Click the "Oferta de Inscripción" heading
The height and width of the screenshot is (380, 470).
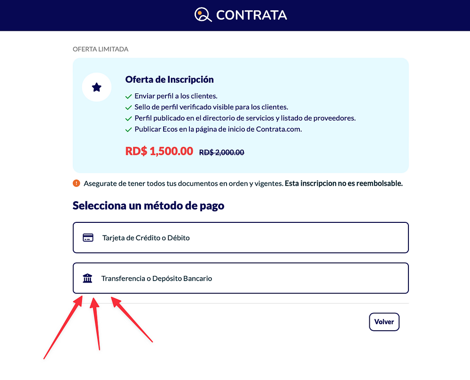[x=169, y=80]
